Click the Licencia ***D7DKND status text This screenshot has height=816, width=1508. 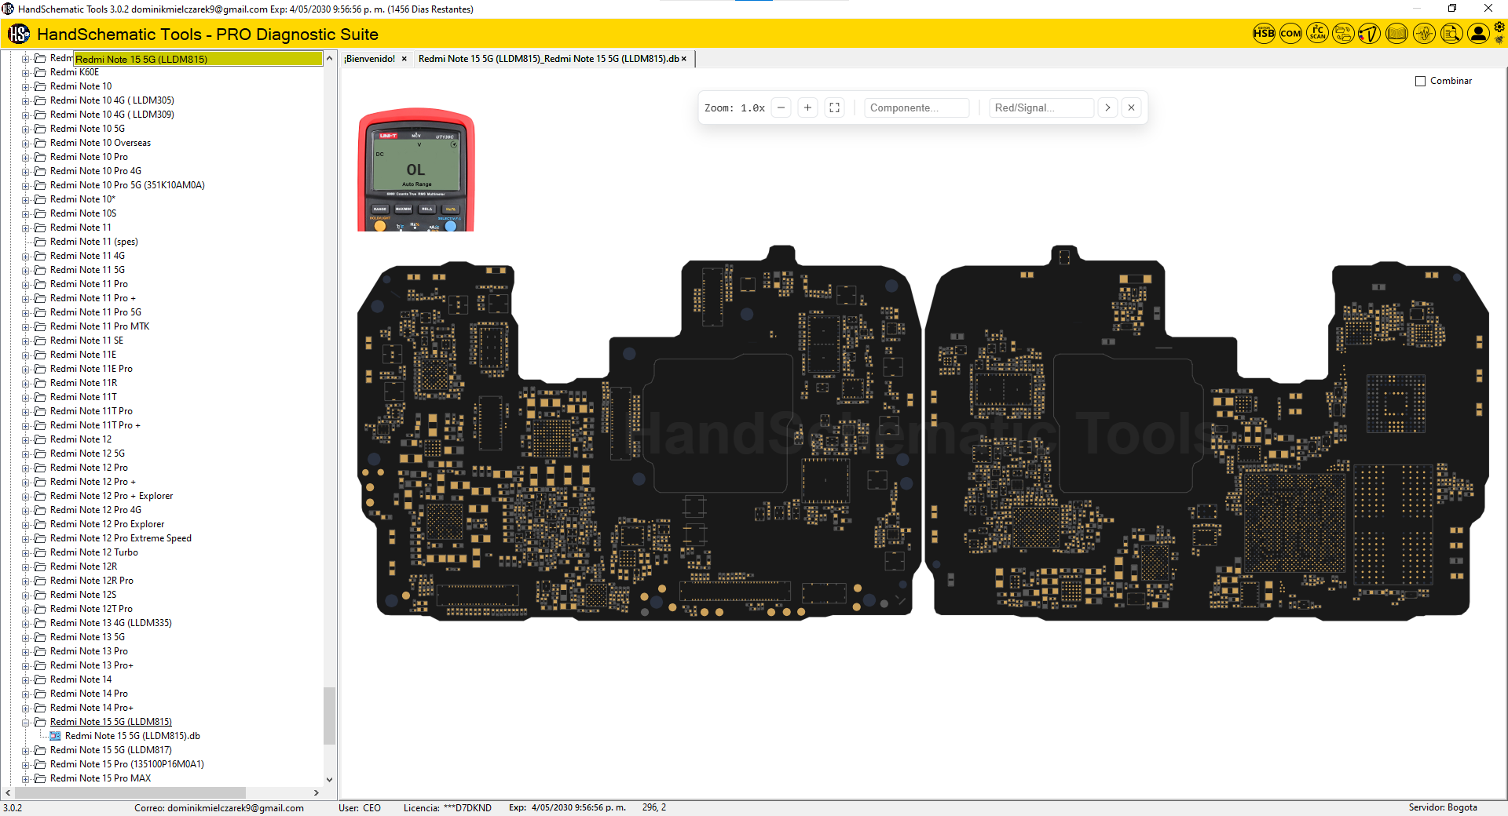(448, 807)
